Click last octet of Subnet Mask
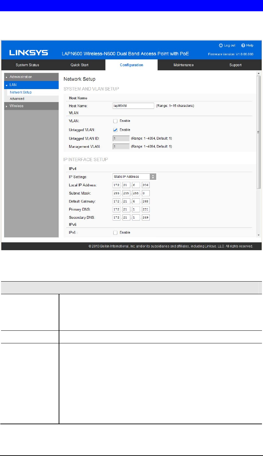 tap(146, 193)
